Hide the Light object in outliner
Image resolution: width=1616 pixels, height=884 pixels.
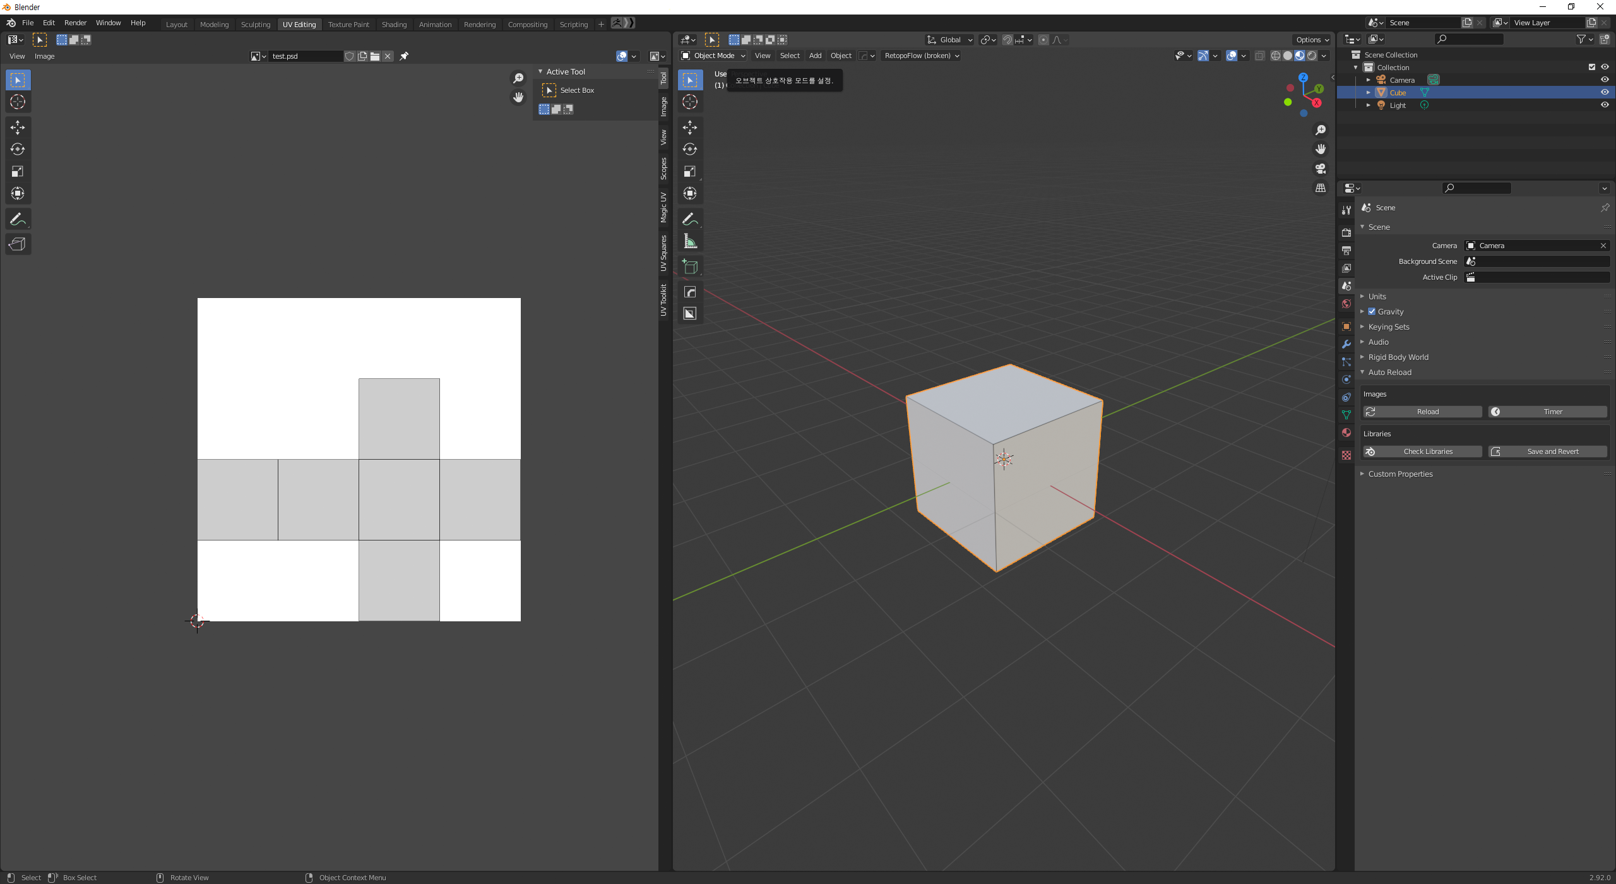tap(1605, 105)
